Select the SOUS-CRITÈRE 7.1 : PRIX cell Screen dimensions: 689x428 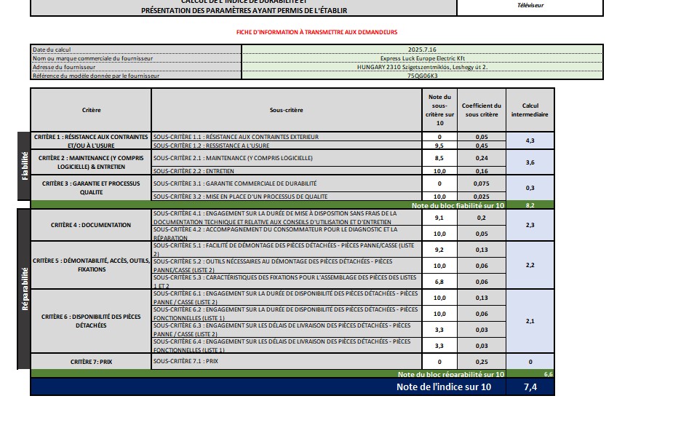coord(286,361)
